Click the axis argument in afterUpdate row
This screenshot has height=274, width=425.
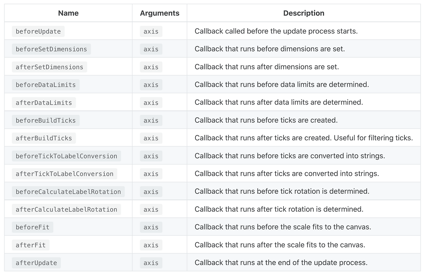pos(151,263)
